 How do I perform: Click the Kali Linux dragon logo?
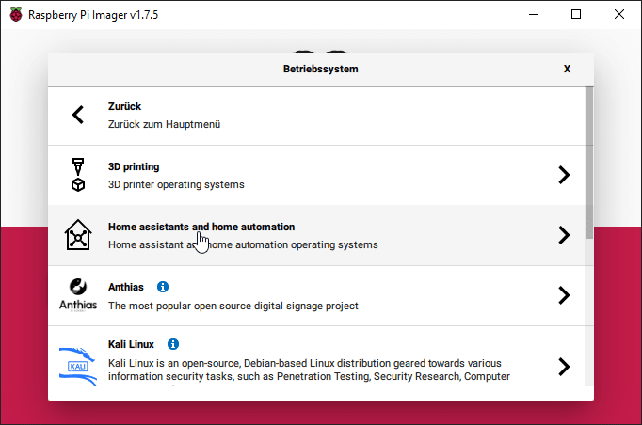click(x=78, y=365)
